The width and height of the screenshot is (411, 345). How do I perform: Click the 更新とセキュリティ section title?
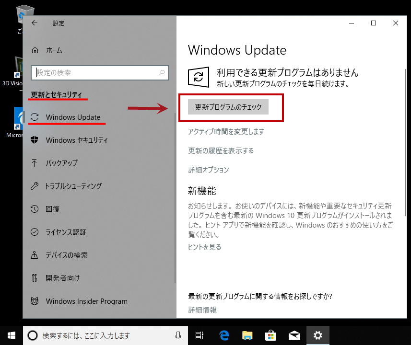[57, 94]
